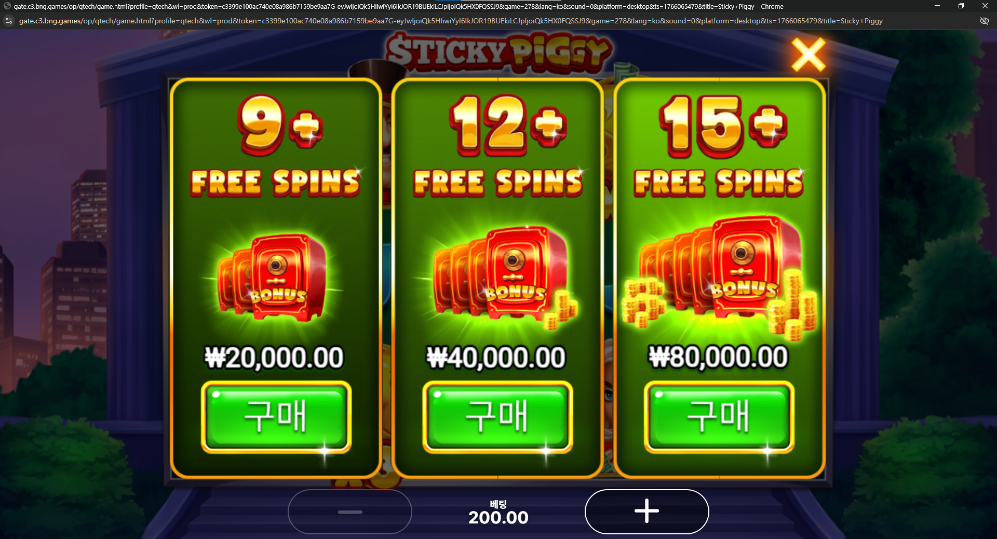Screen dimensions: 997x539
Task: Decrease the bet with minus button
Action: 350,512
